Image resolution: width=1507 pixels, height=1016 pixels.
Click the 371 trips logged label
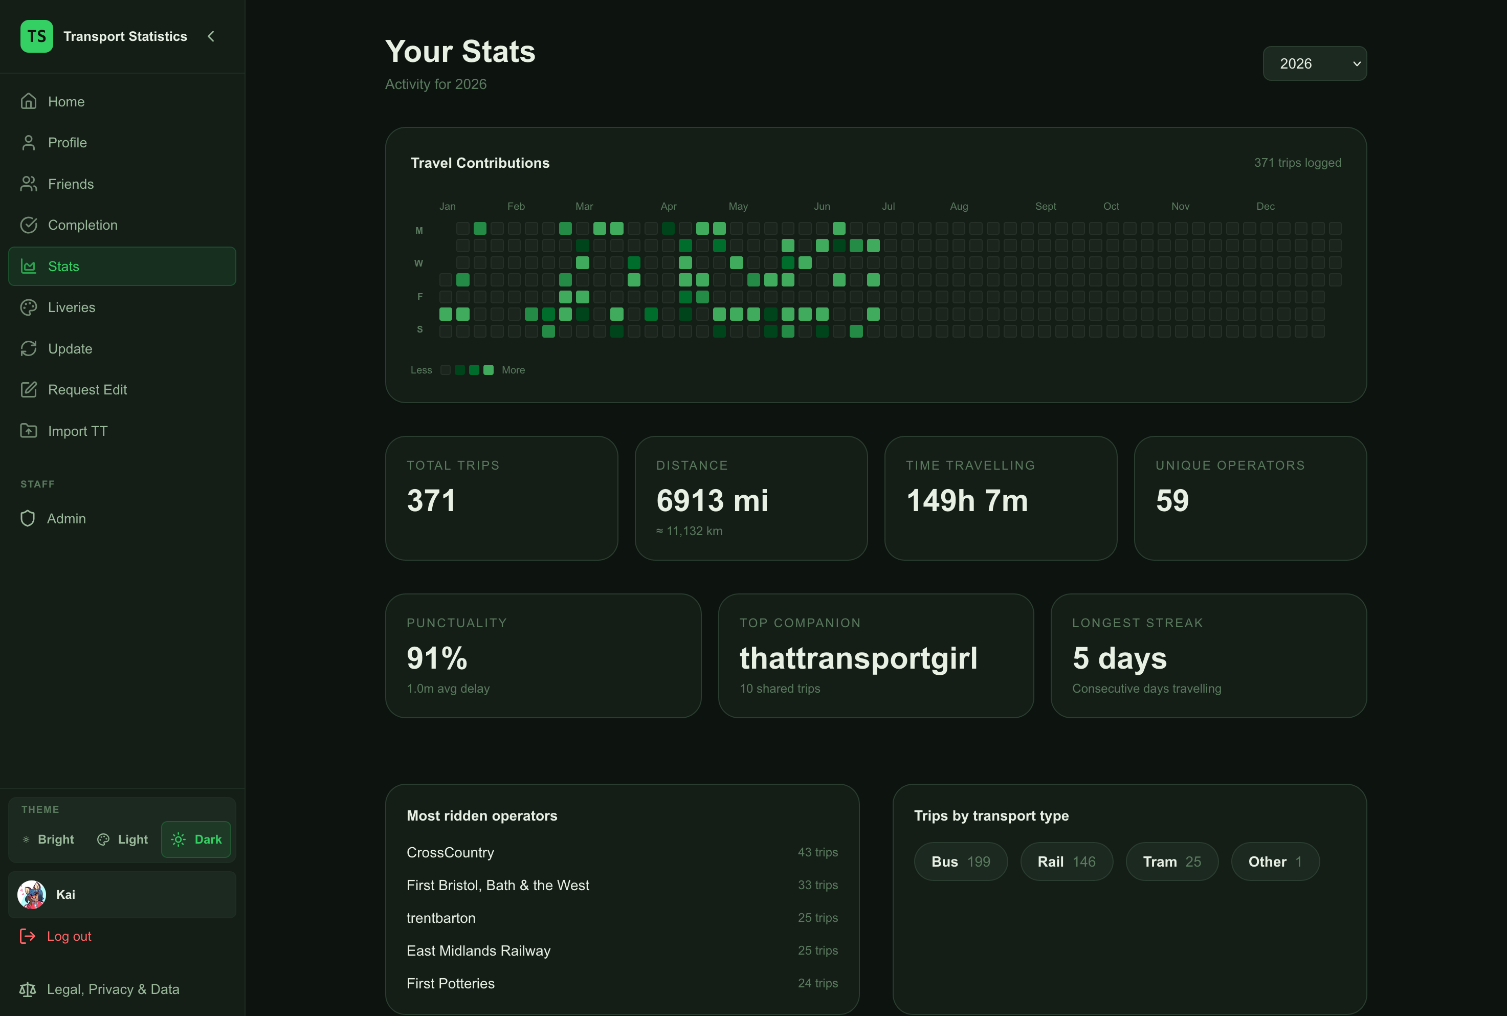(x=1298, y=163)
